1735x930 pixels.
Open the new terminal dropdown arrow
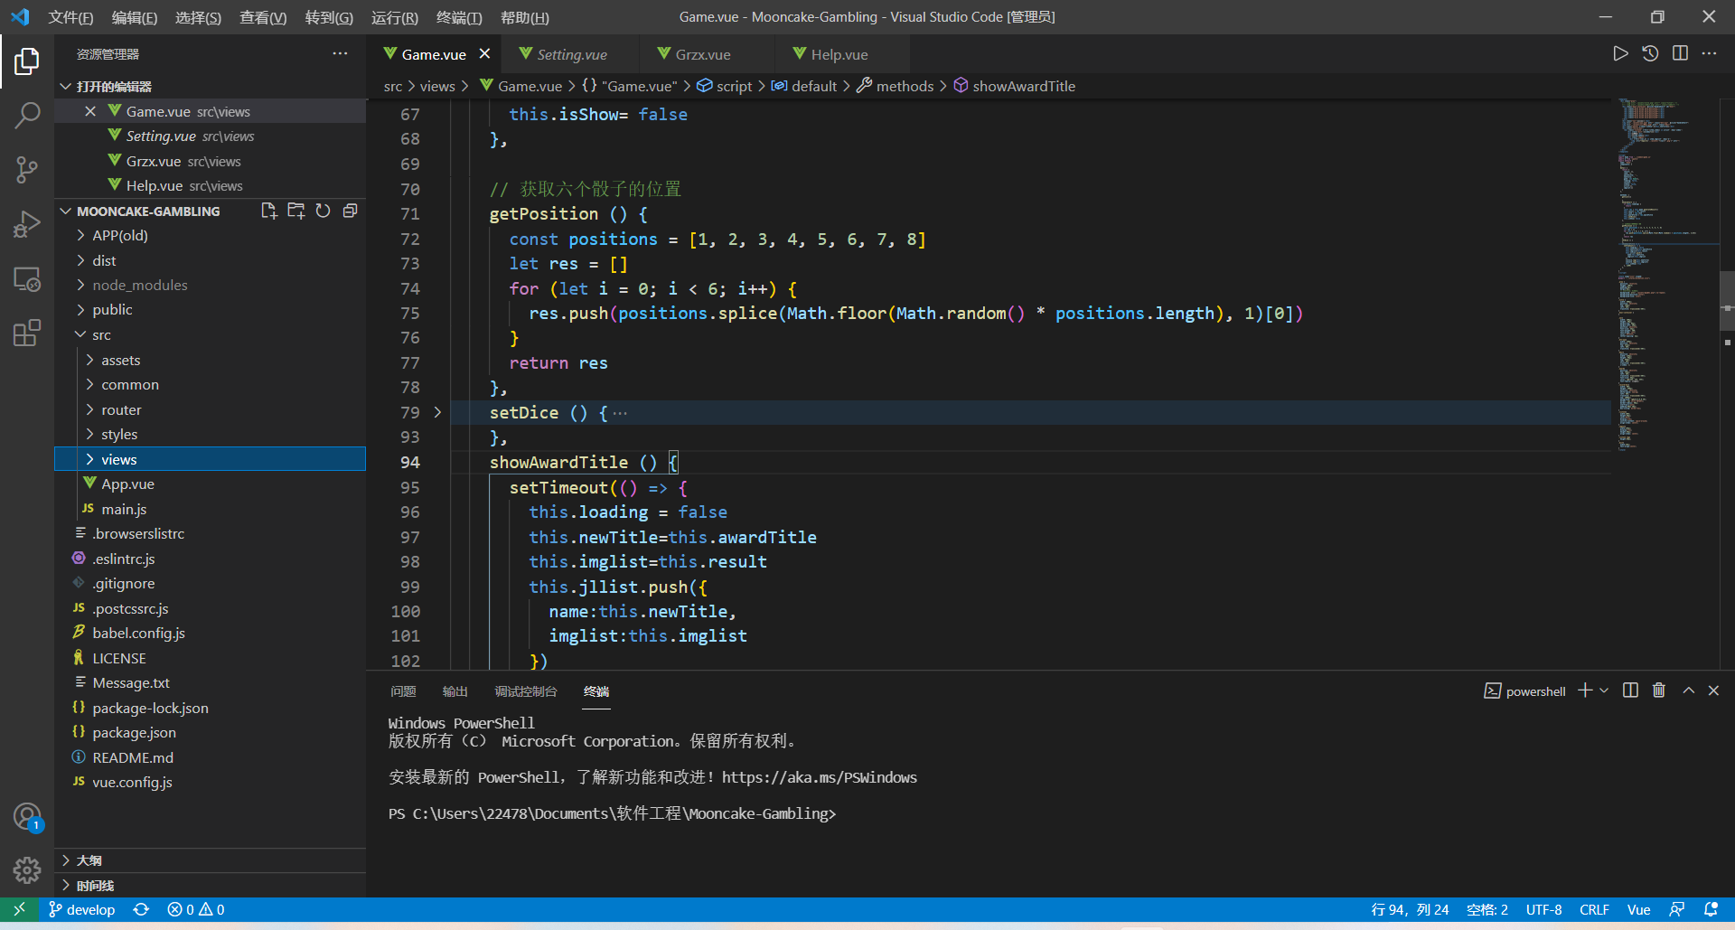pyautogui.click(x=1604, y=690)
